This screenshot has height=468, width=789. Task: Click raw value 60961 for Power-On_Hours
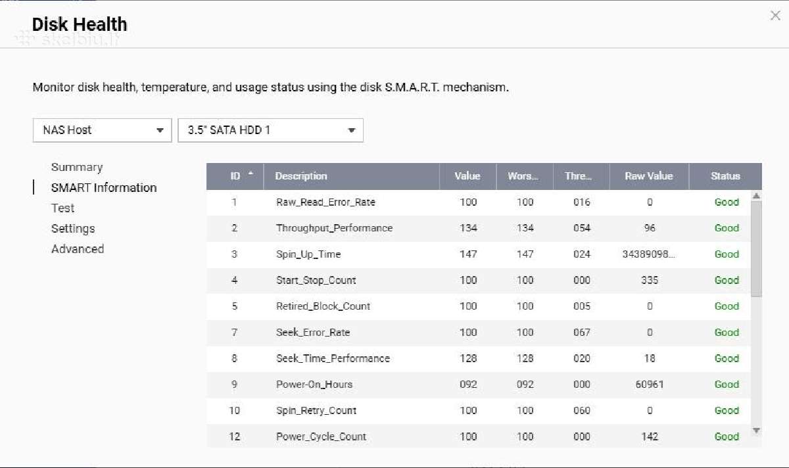tap(650, 385)
